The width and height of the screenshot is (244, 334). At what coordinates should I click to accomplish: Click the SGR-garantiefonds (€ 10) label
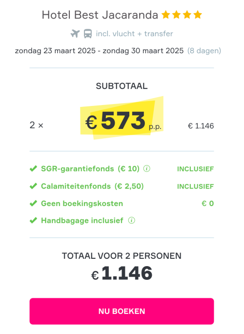(x=90, y=168)
